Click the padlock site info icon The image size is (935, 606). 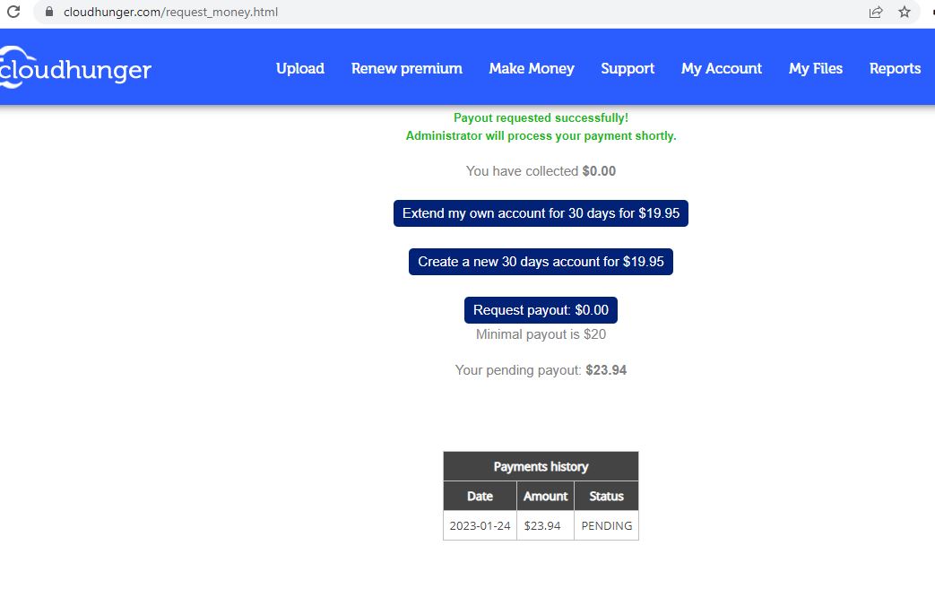click(x=49, y=12)
